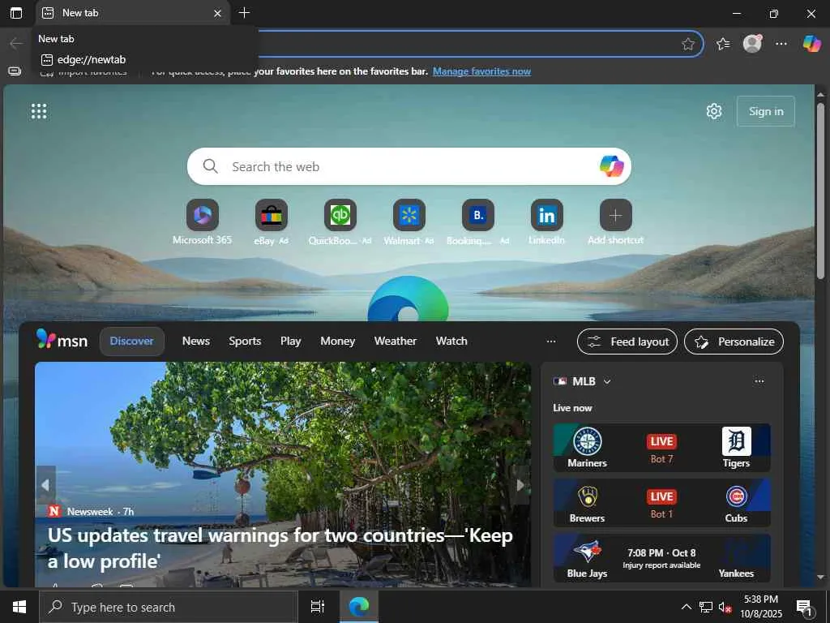The image size is (830, 623).
Task: Add this page to favorites star
Action: tap(687, 44)
